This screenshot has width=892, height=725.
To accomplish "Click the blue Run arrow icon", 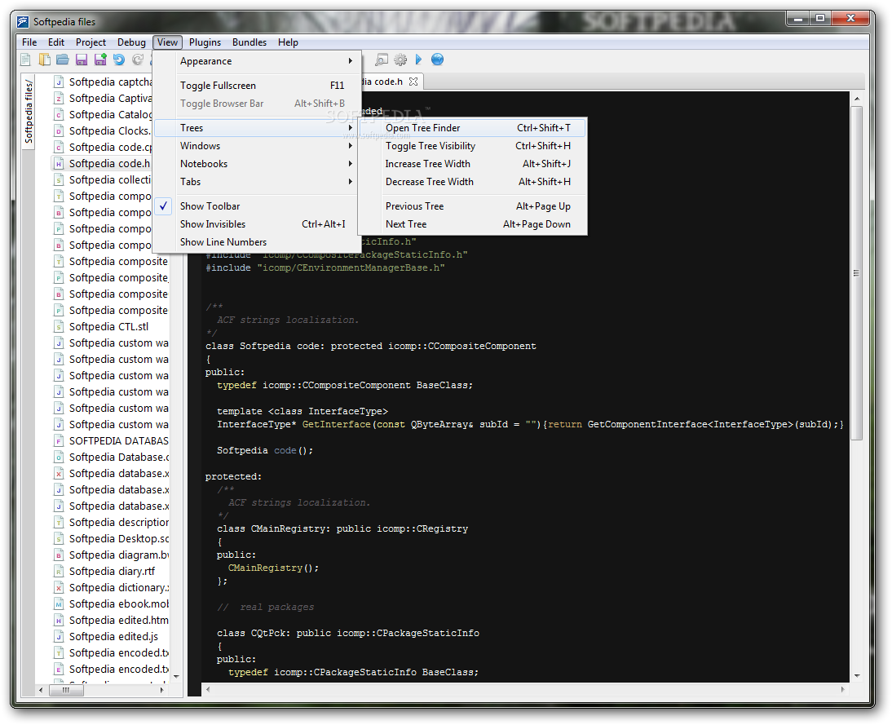I will [x=419, y=60].
